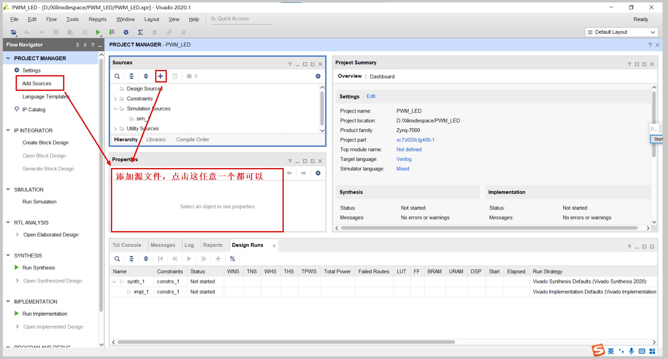The image size is (668, 359).
Task: Click the Verilog target language link
Action: pos(404,159)
